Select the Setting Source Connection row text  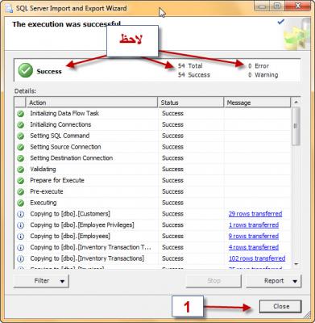tap(65, 147)
